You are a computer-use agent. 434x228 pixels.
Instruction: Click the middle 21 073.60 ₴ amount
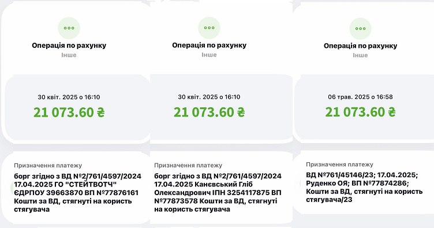209,112
